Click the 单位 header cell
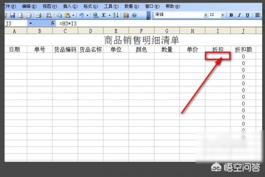 pyautogui.click(x=116, y=50)
